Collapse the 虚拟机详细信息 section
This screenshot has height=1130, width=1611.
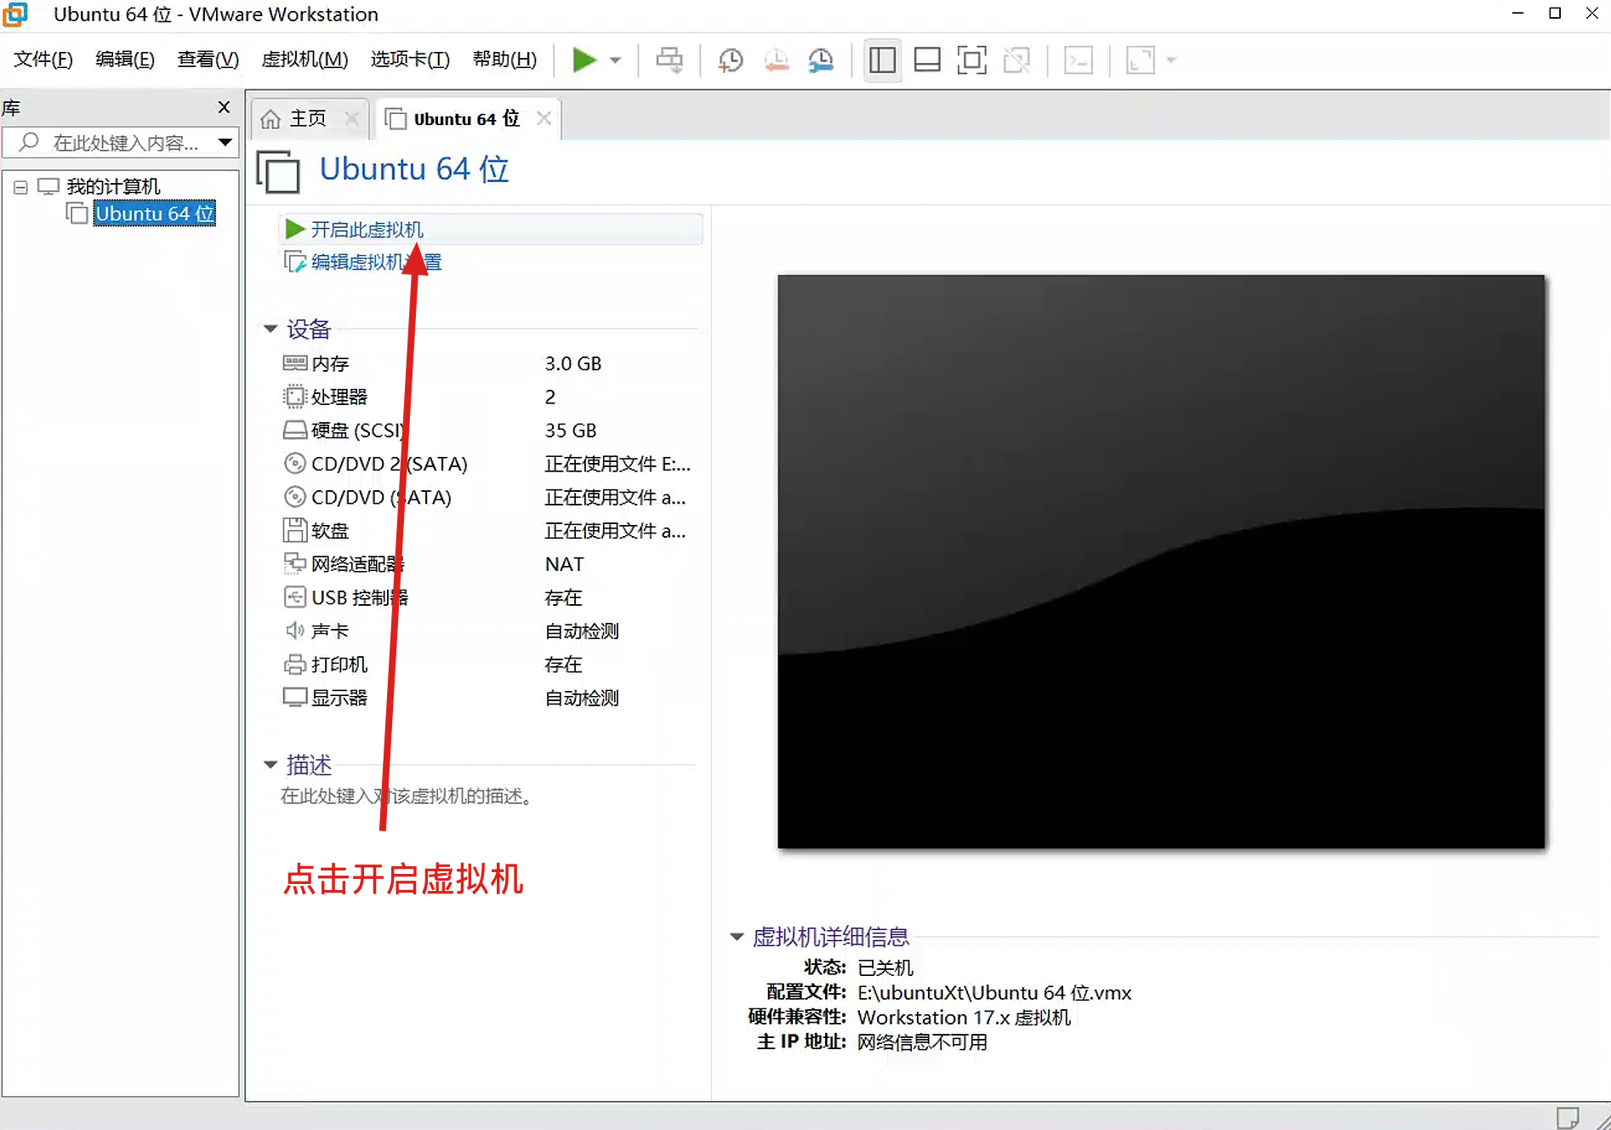click(737, 937)
